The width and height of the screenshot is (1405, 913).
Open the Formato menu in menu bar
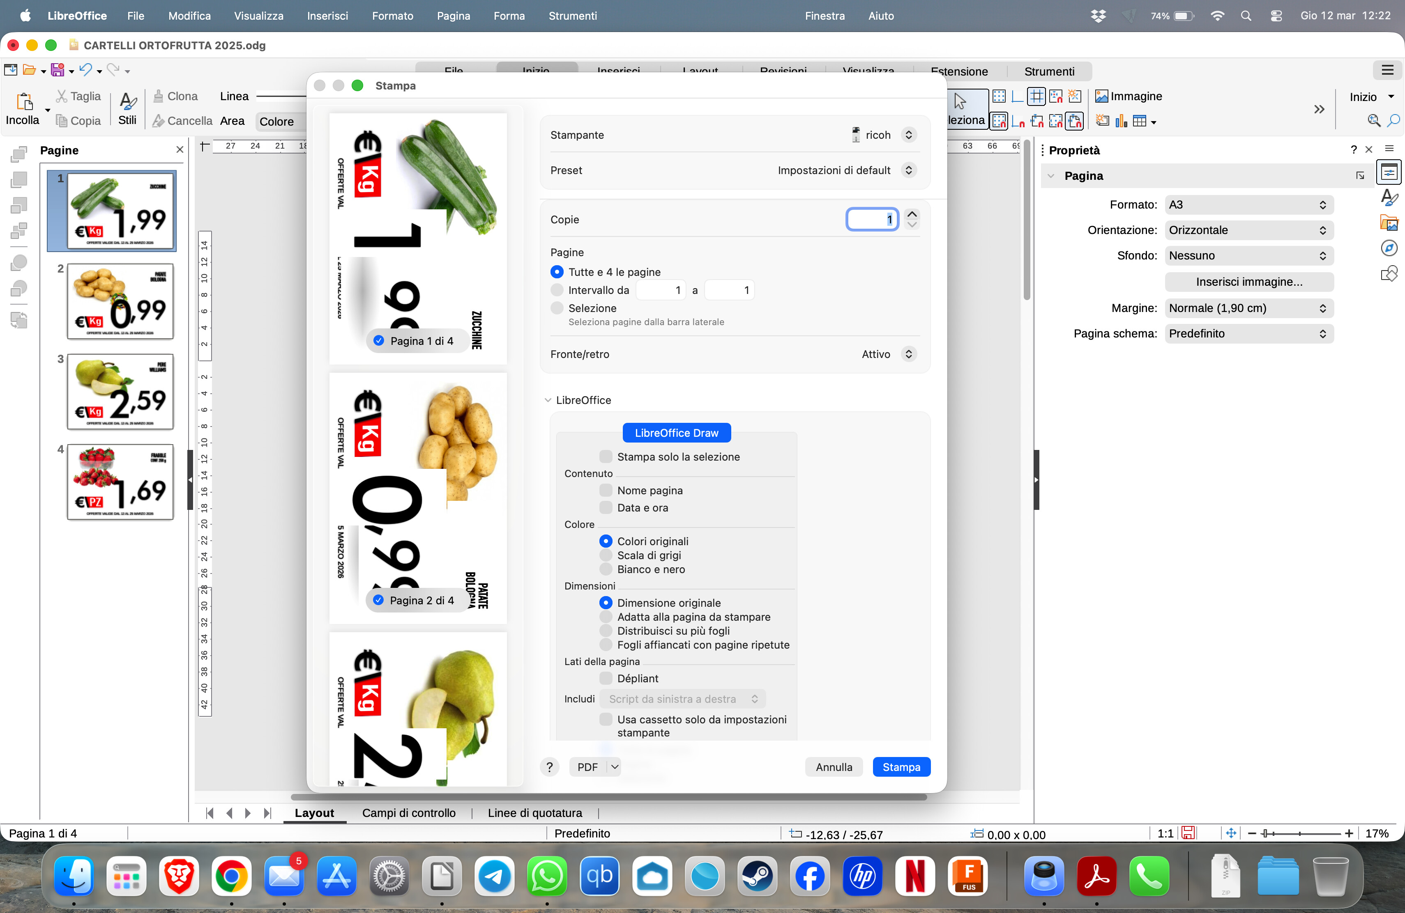[392, 16]
